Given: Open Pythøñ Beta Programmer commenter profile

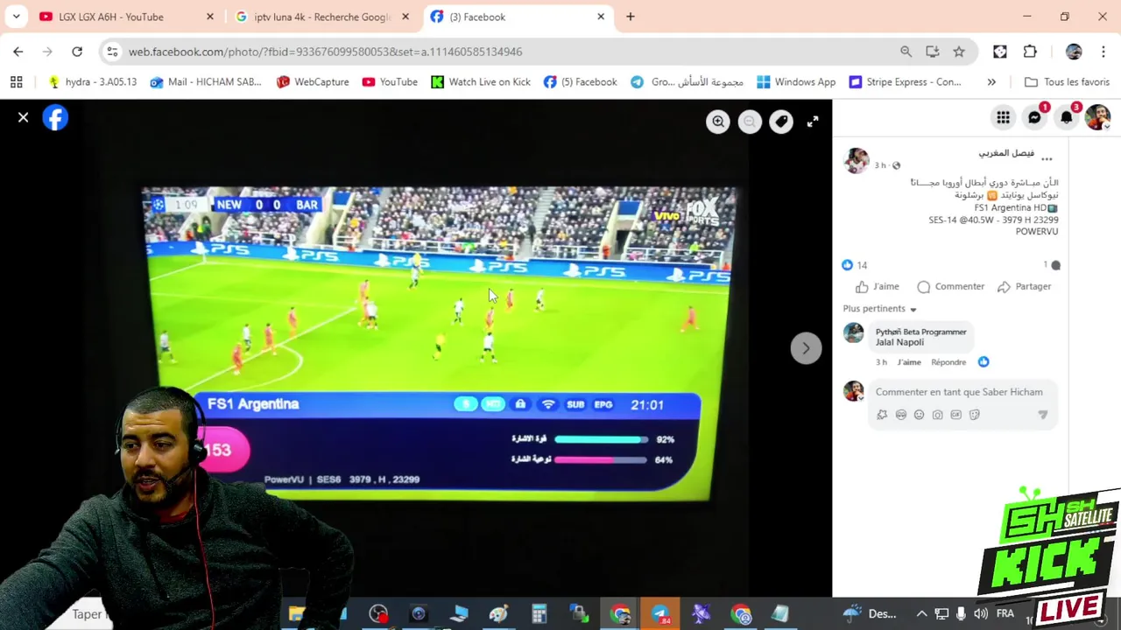Looking at the screenshot, I should tap(920, 332).
